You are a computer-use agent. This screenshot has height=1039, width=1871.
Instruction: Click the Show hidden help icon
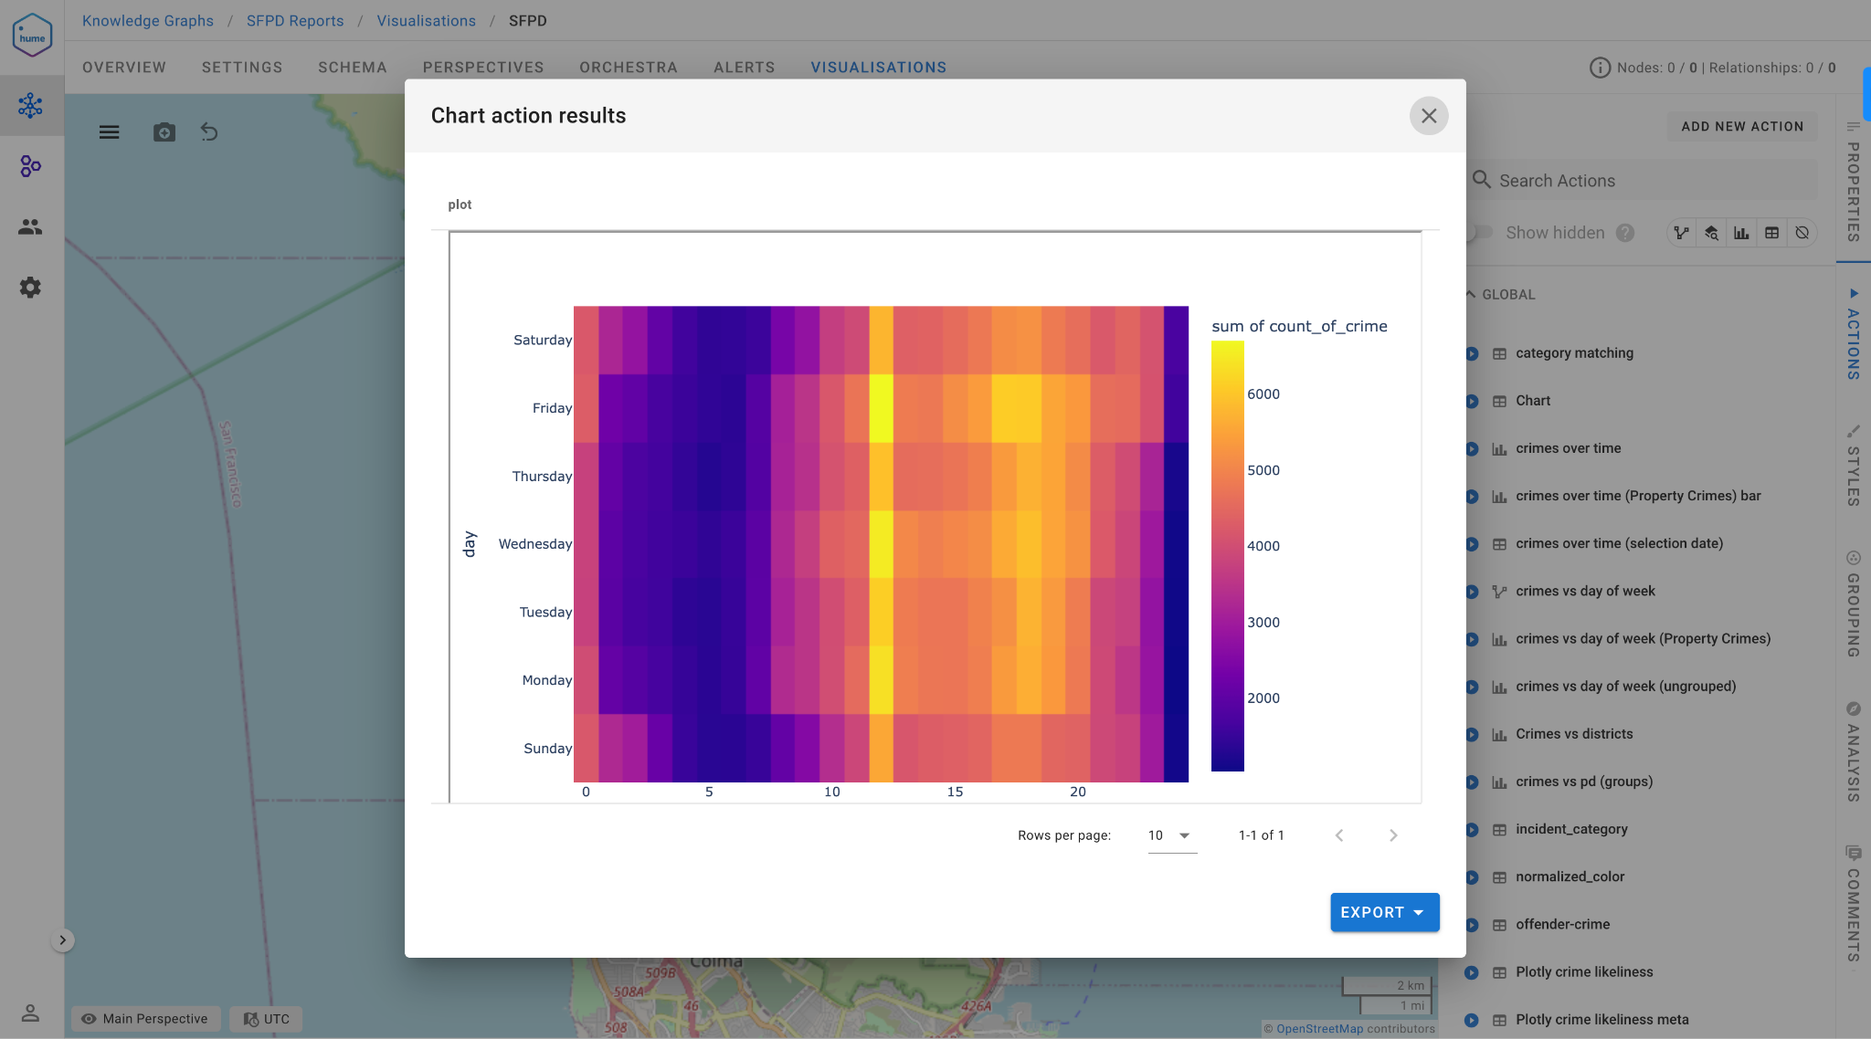click(x=1624, y=233)
